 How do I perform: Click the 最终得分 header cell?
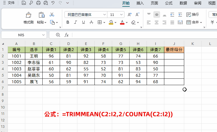point(174,50)
